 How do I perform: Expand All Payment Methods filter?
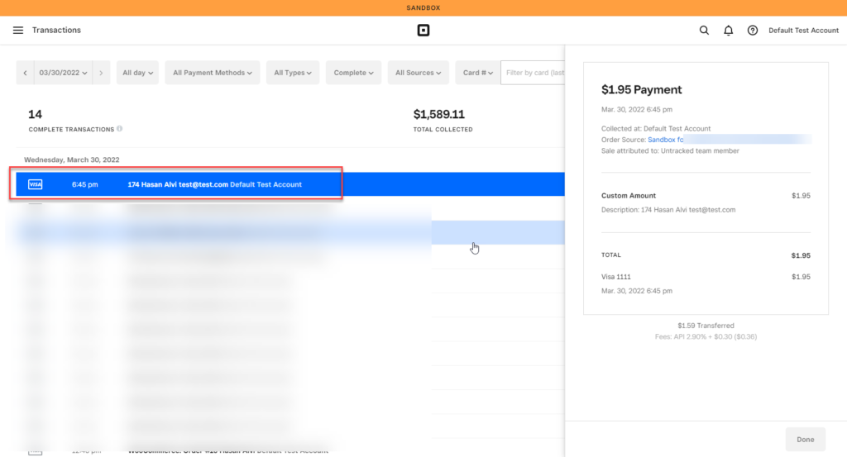click(x=213, y=73)
